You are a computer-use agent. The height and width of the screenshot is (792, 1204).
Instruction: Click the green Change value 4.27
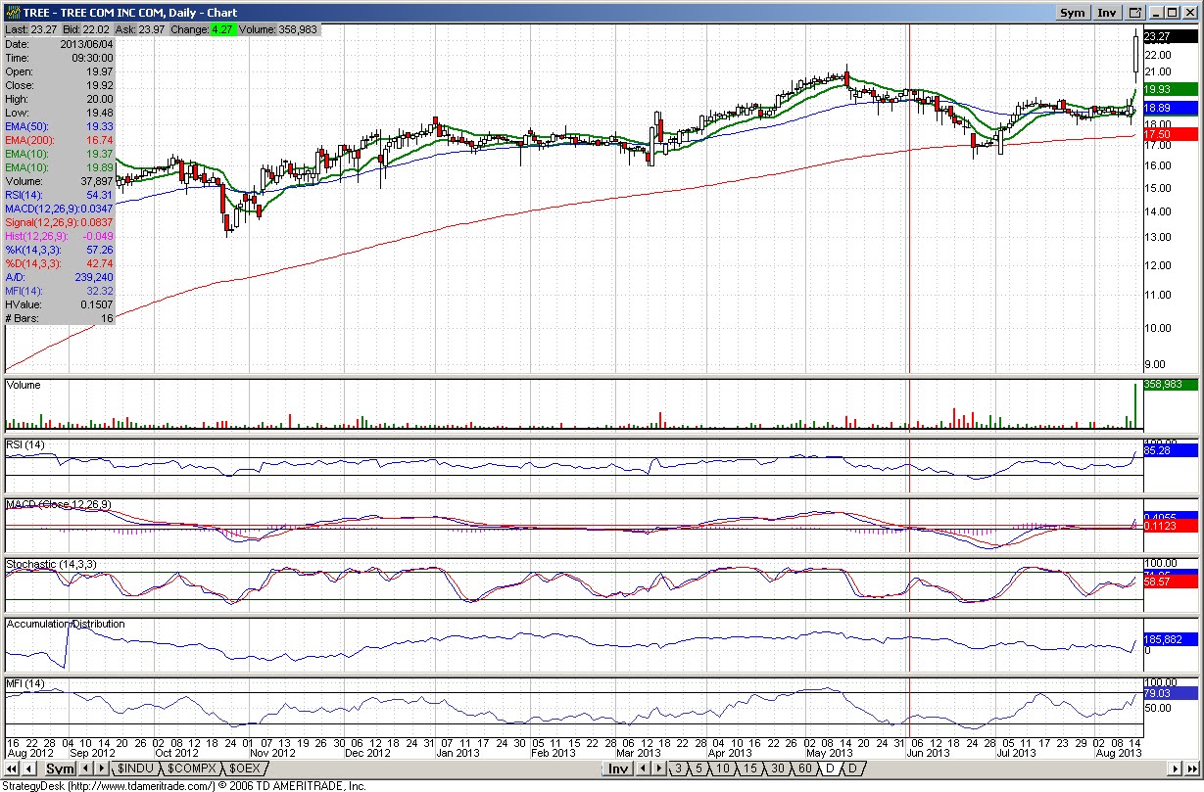(x=225, y=30)
